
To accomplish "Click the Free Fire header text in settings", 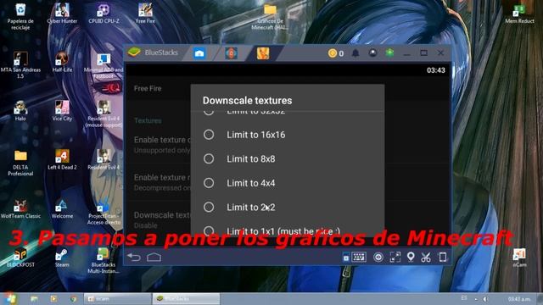I will tap(148, 88).
